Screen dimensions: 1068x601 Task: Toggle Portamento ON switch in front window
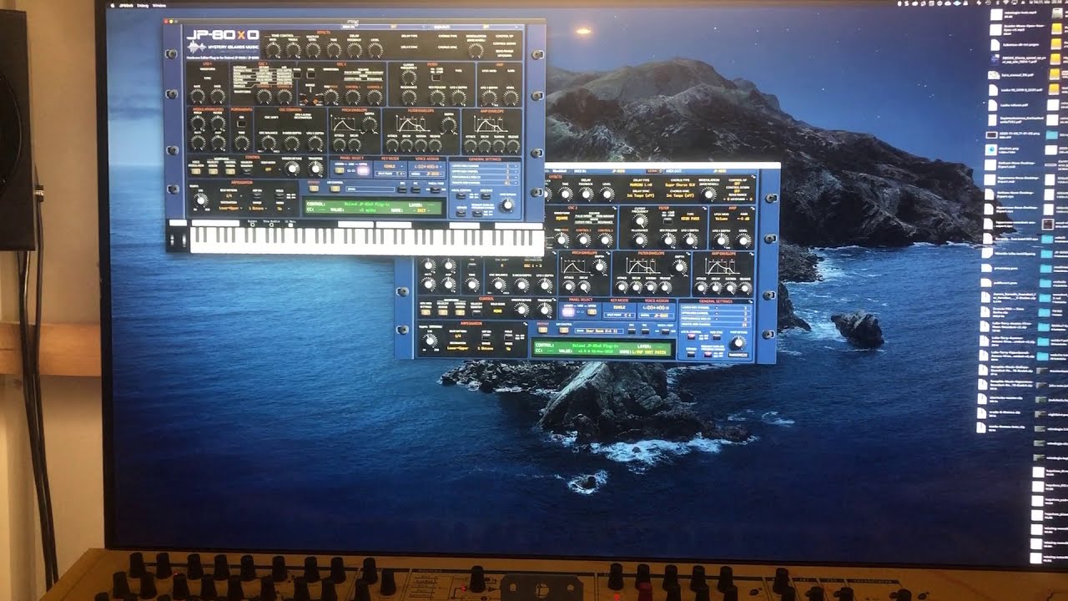pyautogui.click(x=241, y=124)
